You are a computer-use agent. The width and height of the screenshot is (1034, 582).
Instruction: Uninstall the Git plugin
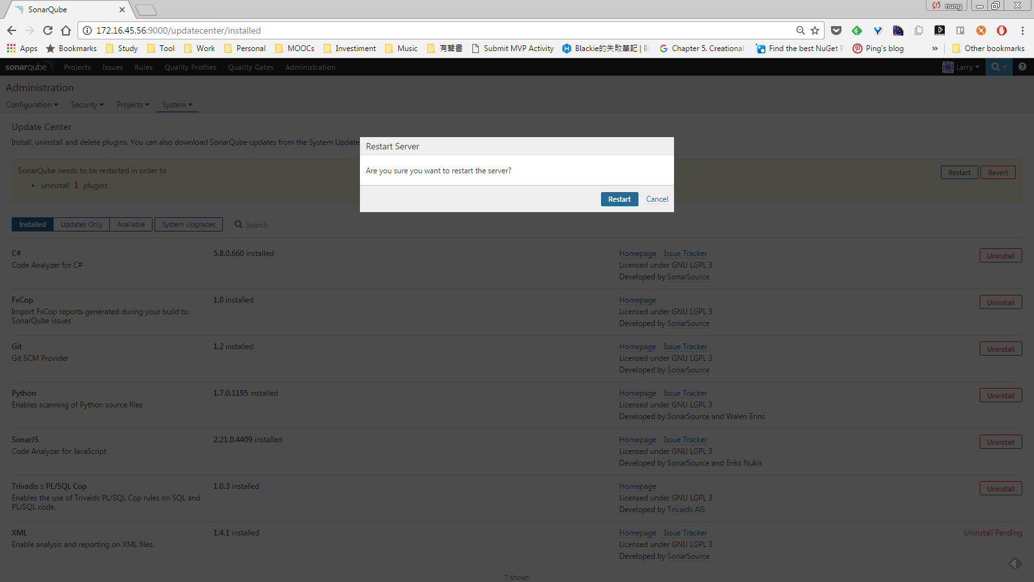coord(1000,349)
